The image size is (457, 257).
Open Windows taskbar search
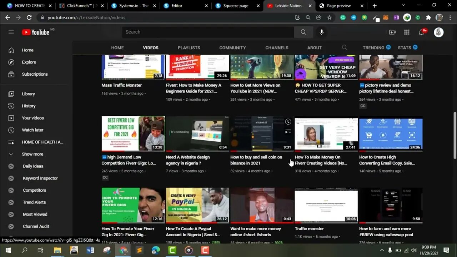[x=25, y=250]
